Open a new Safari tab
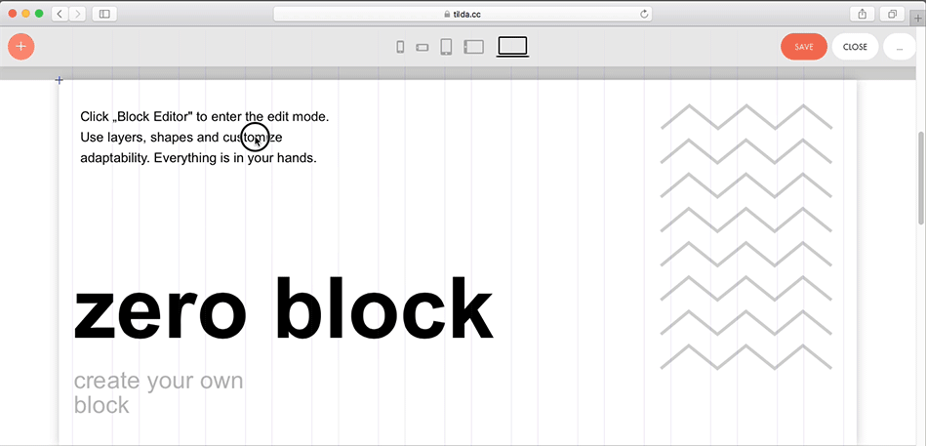 [x=917, y=19]
